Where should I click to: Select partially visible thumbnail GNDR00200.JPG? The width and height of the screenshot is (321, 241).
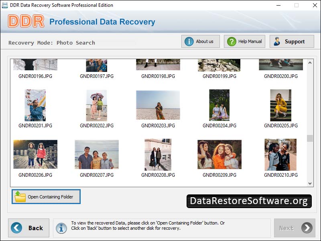pos(281,65)
